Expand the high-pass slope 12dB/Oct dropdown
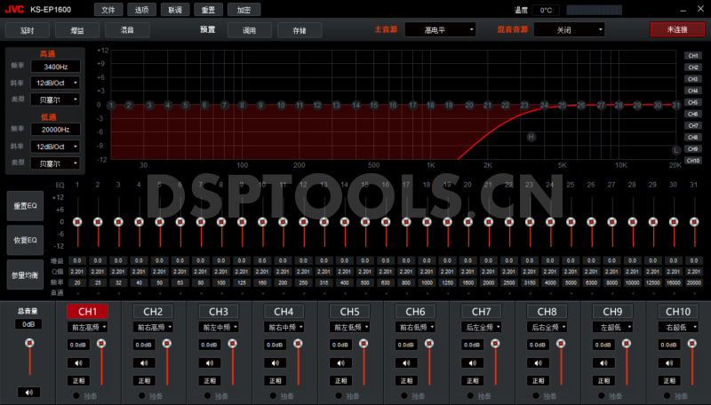The image size is (711, 405). [56, 83]
